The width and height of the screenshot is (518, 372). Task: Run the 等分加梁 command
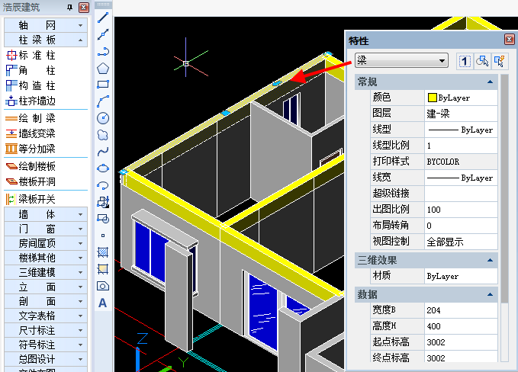pyautogui.click(x=31, y=149)
